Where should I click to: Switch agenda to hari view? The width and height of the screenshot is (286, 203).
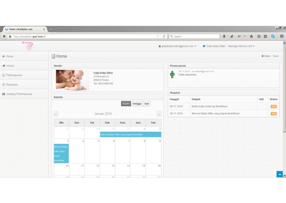tap(146, 104)
